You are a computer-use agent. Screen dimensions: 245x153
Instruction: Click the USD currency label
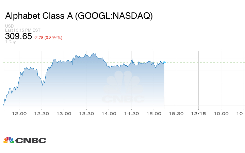coord(10,26)
